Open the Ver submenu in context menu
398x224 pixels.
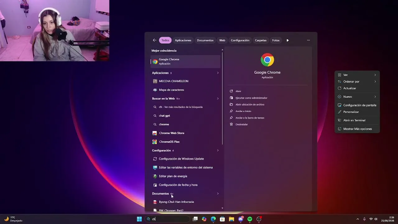(x=357, y=75)
